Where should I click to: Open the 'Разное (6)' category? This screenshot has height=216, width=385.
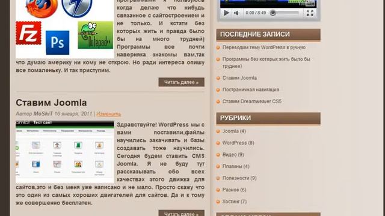click(x=234, y=190)
